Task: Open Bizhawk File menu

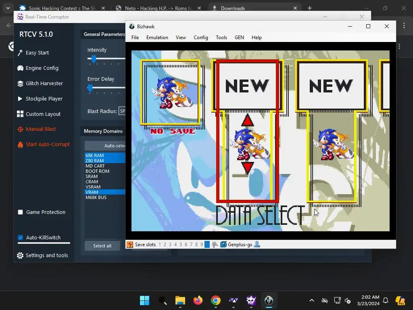Action: tap(135, 38)
